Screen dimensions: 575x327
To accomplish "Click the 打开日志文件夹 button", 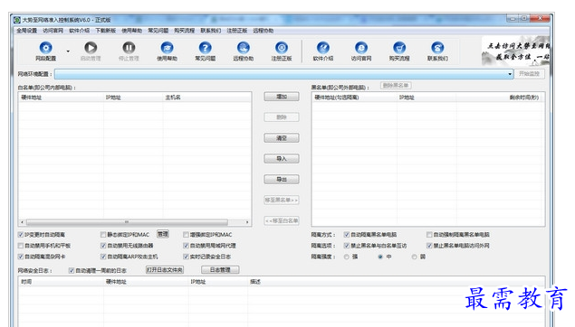I will (165, 270).
